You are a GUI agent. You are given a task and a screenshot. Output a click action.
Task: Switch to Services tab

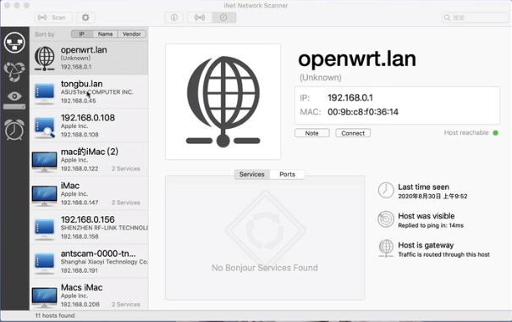251,175
